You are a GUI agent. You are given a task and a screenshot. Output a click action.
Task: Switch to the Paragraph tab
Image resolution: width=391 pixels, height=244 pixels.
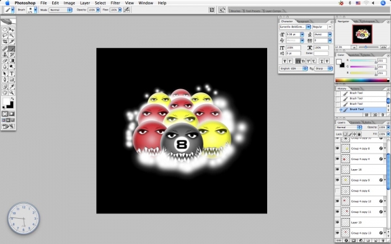coord(304,21)
